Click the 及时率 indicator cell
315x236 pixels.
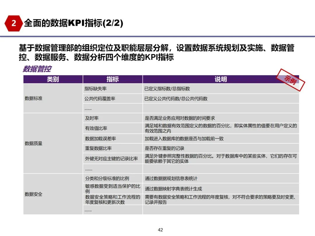pos(113,118)
